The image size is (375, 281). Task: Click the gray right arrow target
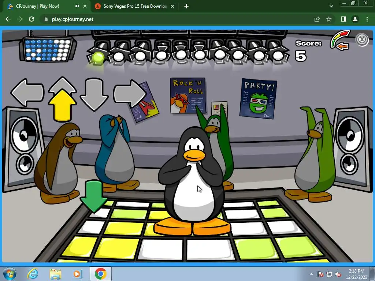[130, 94]
